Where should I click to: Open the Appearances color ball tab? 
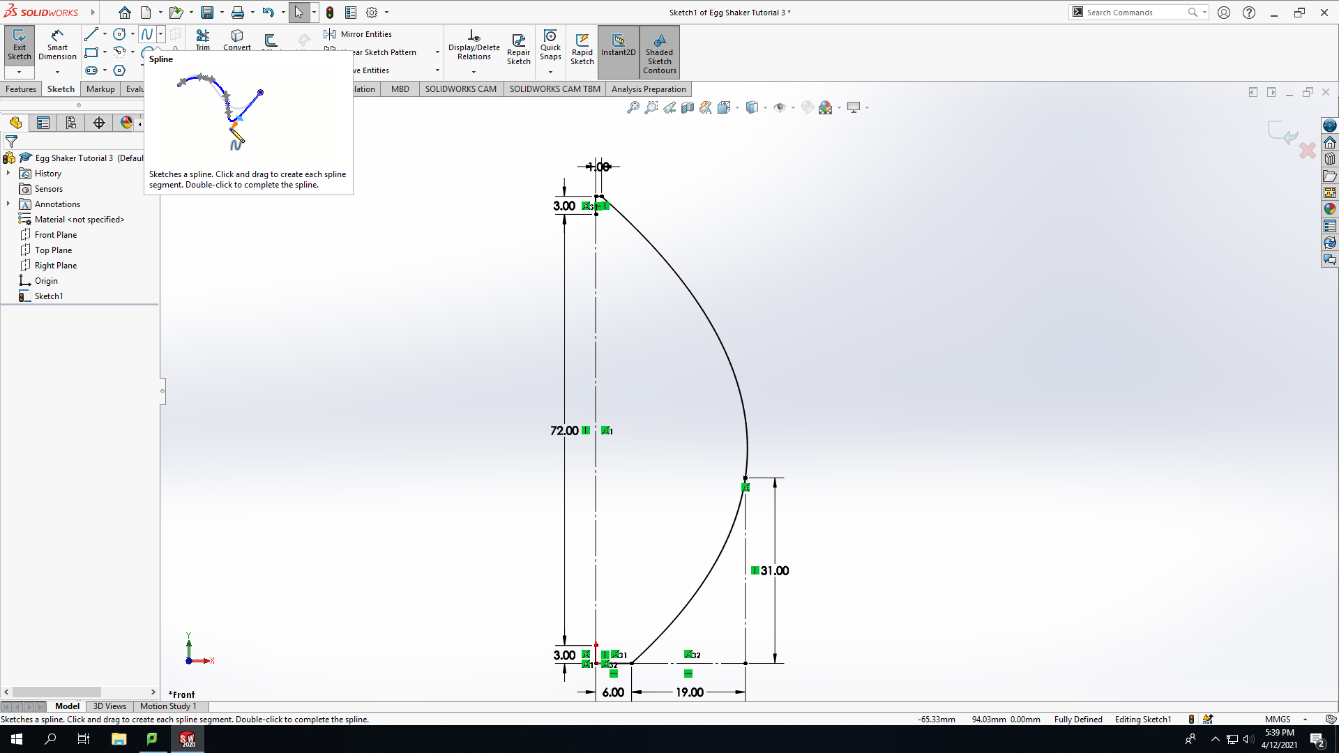(x=126, y=123)
